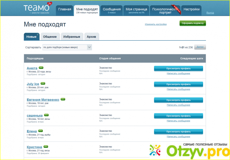Switch to the Избранные tab
This screenshot has width=230, height=160.
tap(71, 36)
